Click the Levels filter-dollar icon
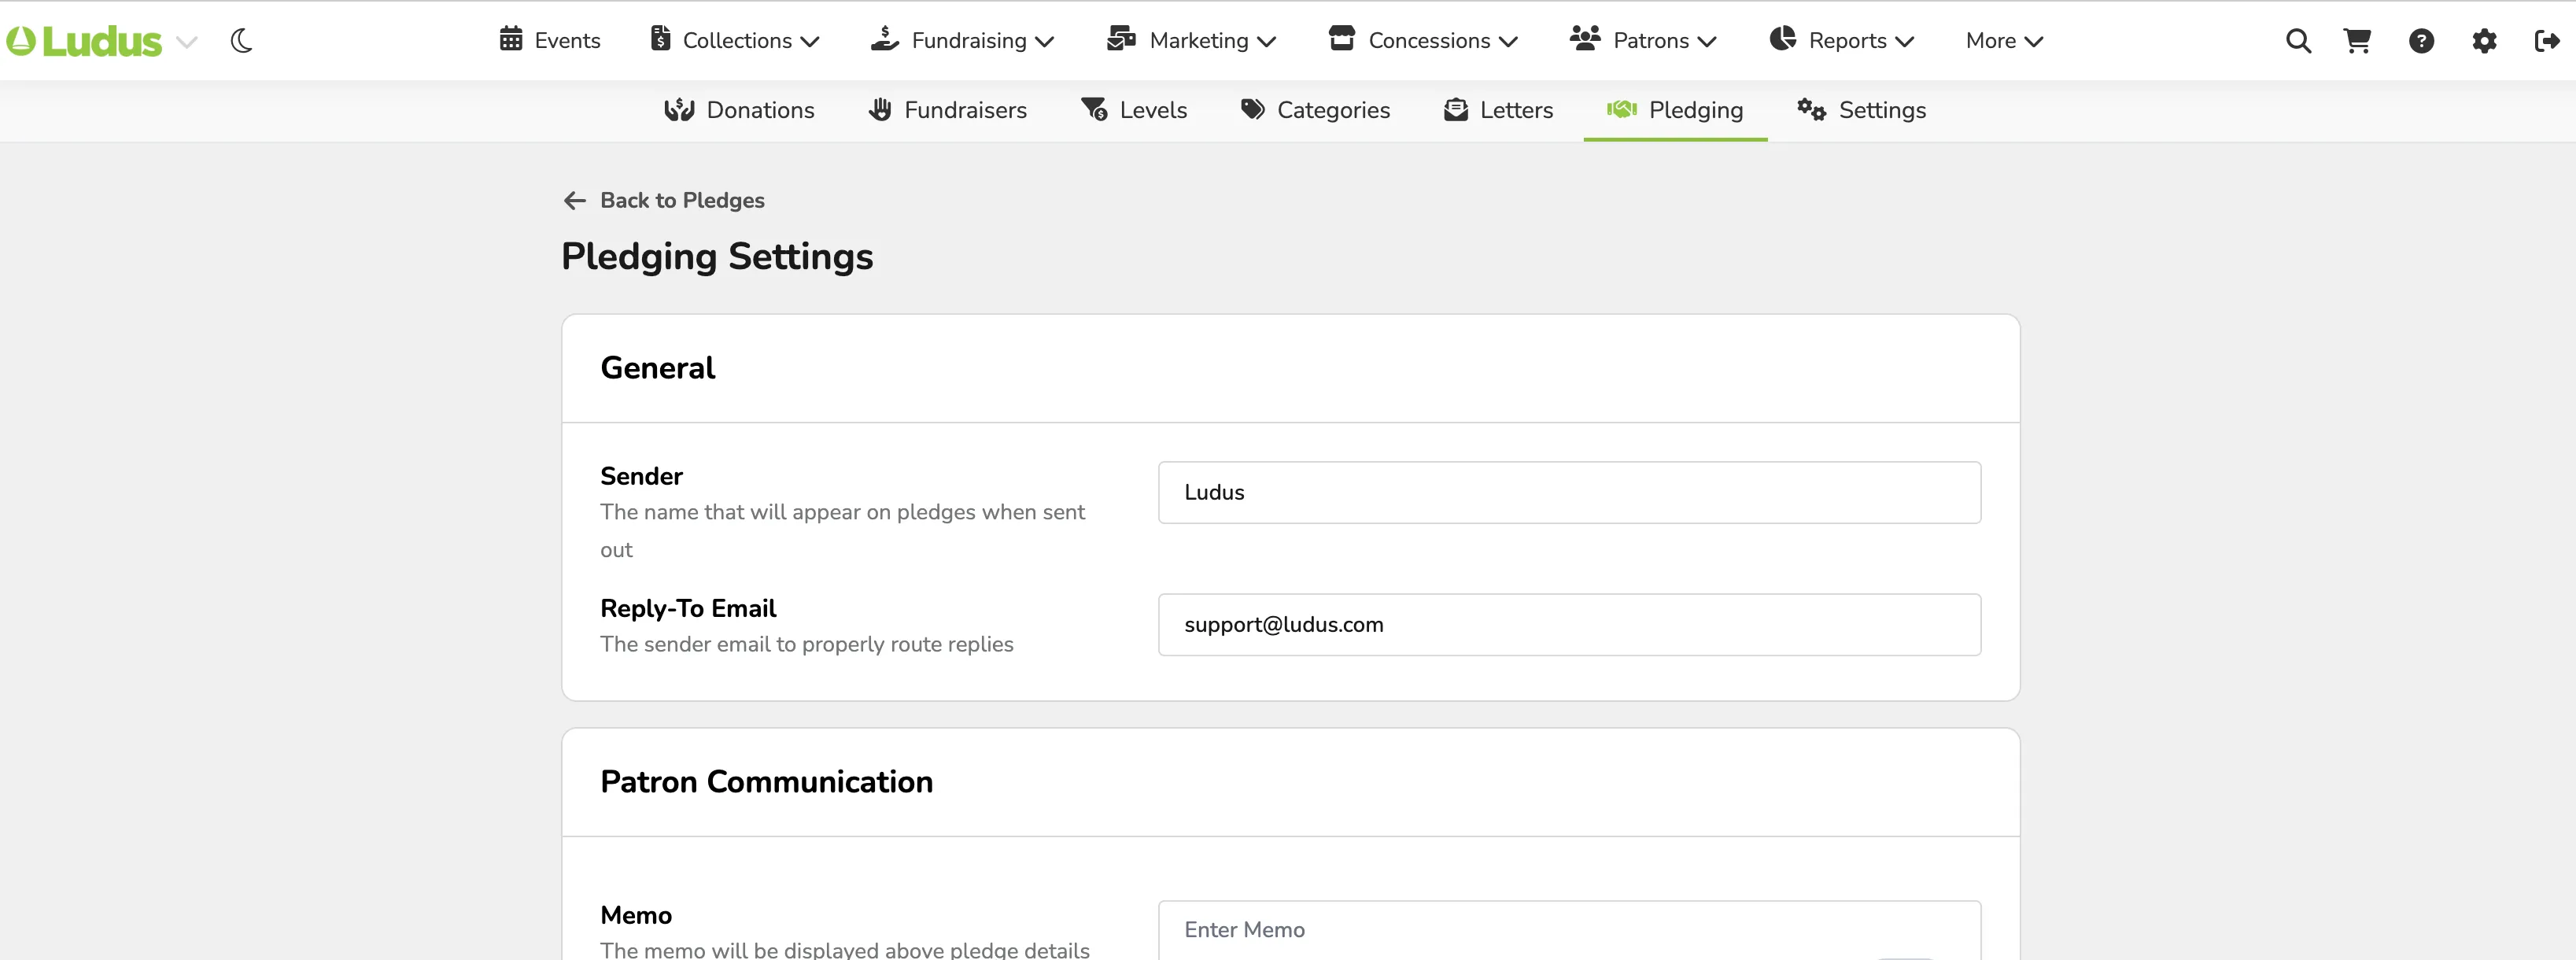Screen dimensions: 2576x960 (x=1094, y=110)
